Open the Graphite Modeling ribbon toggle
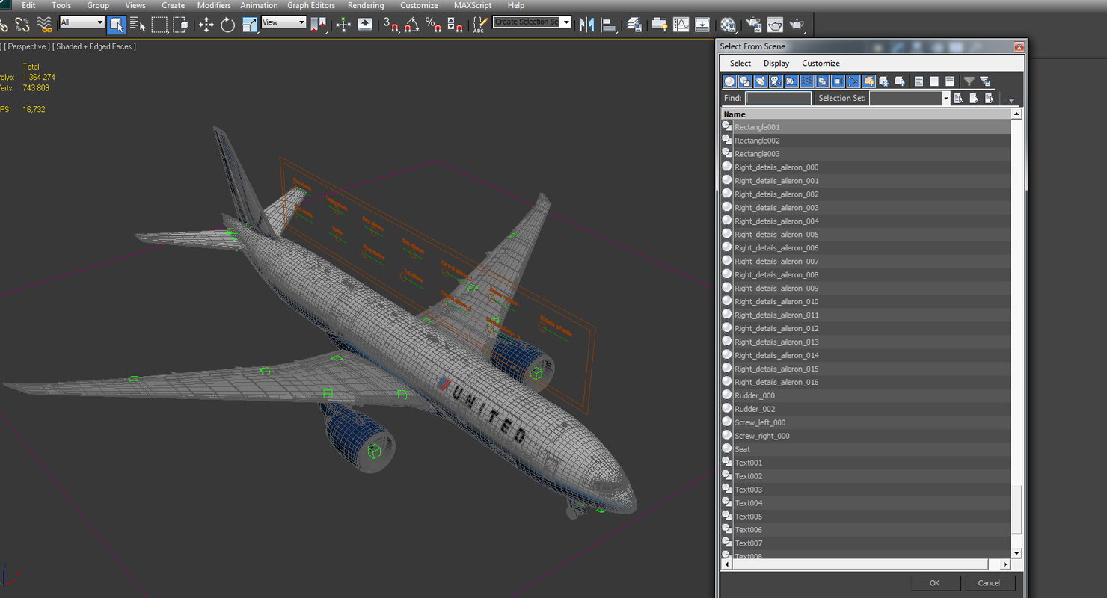Viewport: 1107px width, 598px height. (x=660, y=25)
